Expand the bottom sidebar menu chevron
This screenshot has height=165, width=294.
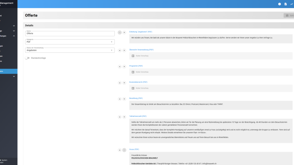tap(14, 76)
